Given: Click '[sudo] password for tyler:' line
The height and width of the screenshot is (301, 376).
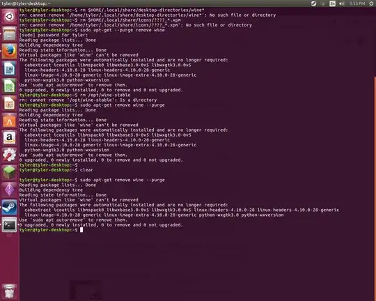Looking at the screenshot, I should [x=54, y=35].
